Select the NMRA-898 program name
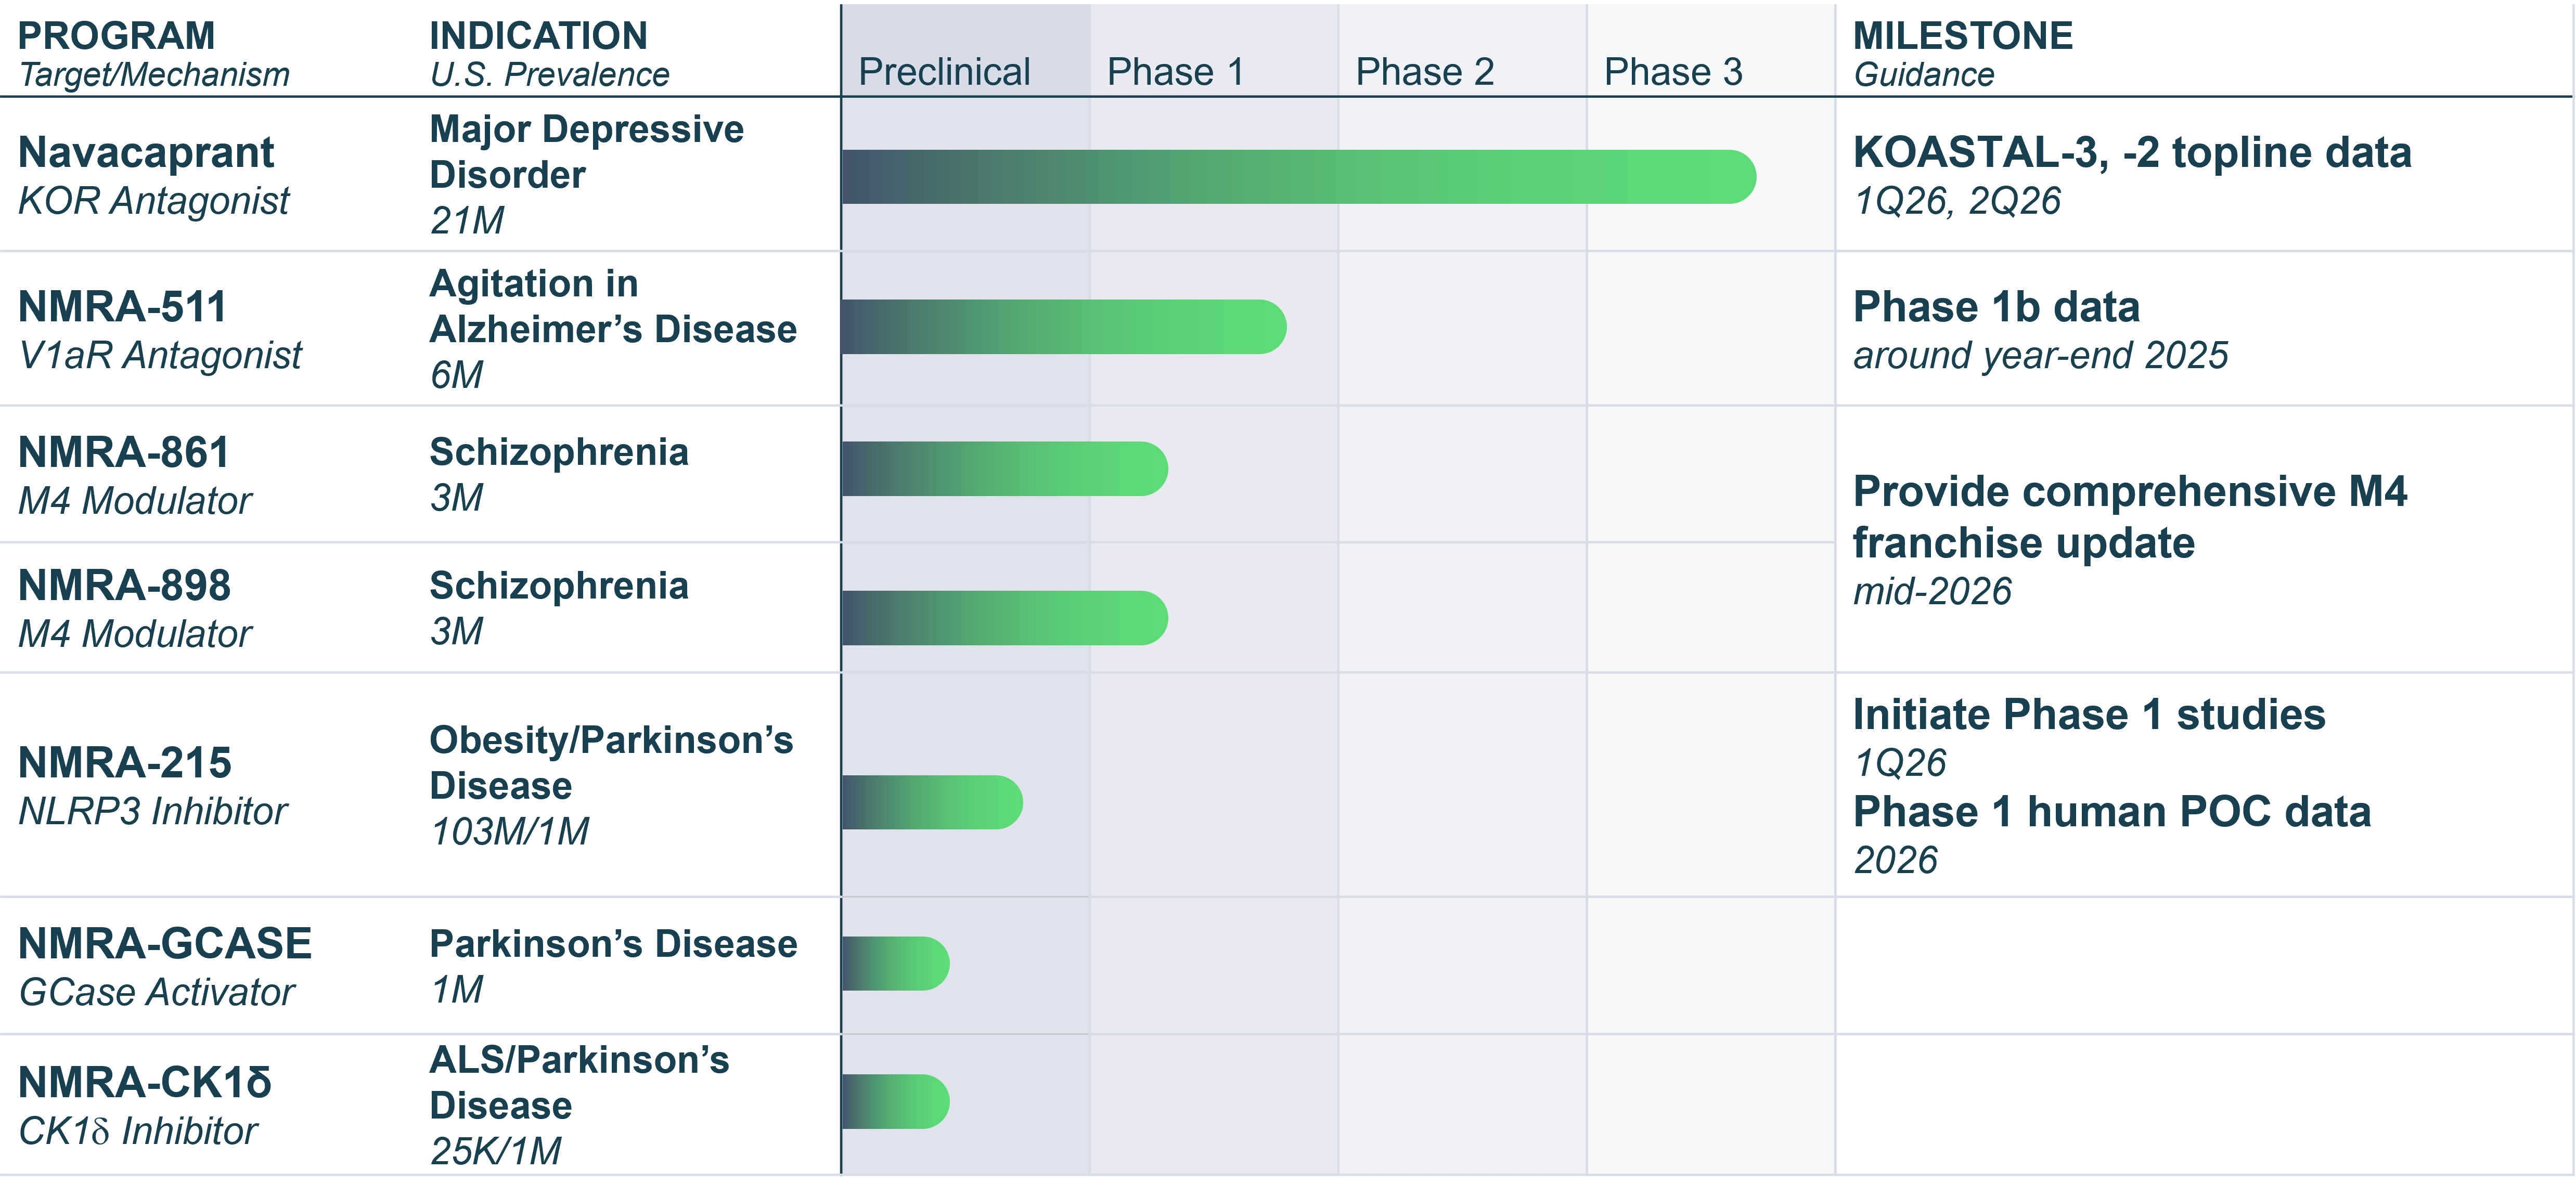Image resolution: width=2576 pixels, height=1196 pixels. (125, 586)
